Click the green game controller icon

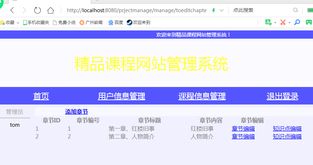pyautogui.click(x=309, y=22)
